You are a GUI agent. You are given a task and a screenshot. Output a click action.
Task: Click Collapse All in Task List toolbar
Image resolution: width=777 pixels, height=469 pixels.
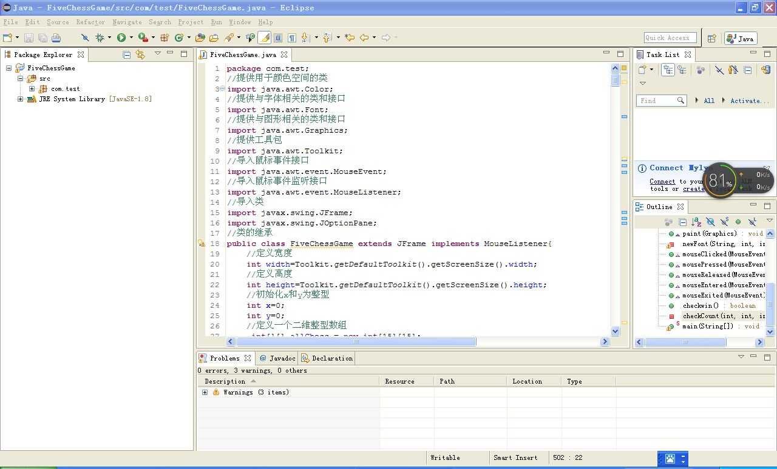[748, 70]
